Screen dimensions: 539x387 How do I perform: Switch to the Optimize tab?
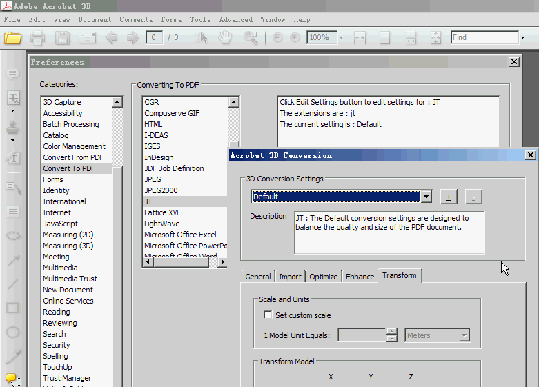[324, 277]
